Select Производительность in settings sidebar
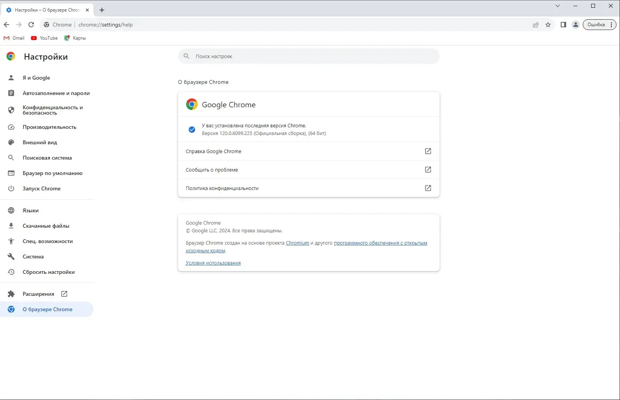Image resolution: width=620 pixels, height=400 pixels. [49, 127]
